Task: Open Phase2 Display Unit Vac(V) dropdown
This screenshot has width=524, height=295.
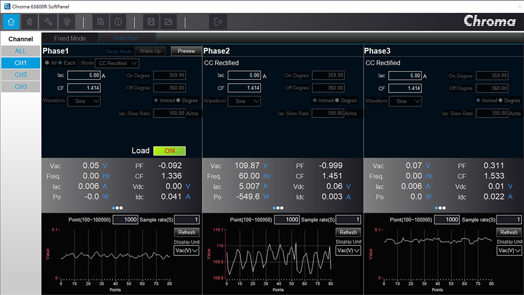Action: coord(348,250)
